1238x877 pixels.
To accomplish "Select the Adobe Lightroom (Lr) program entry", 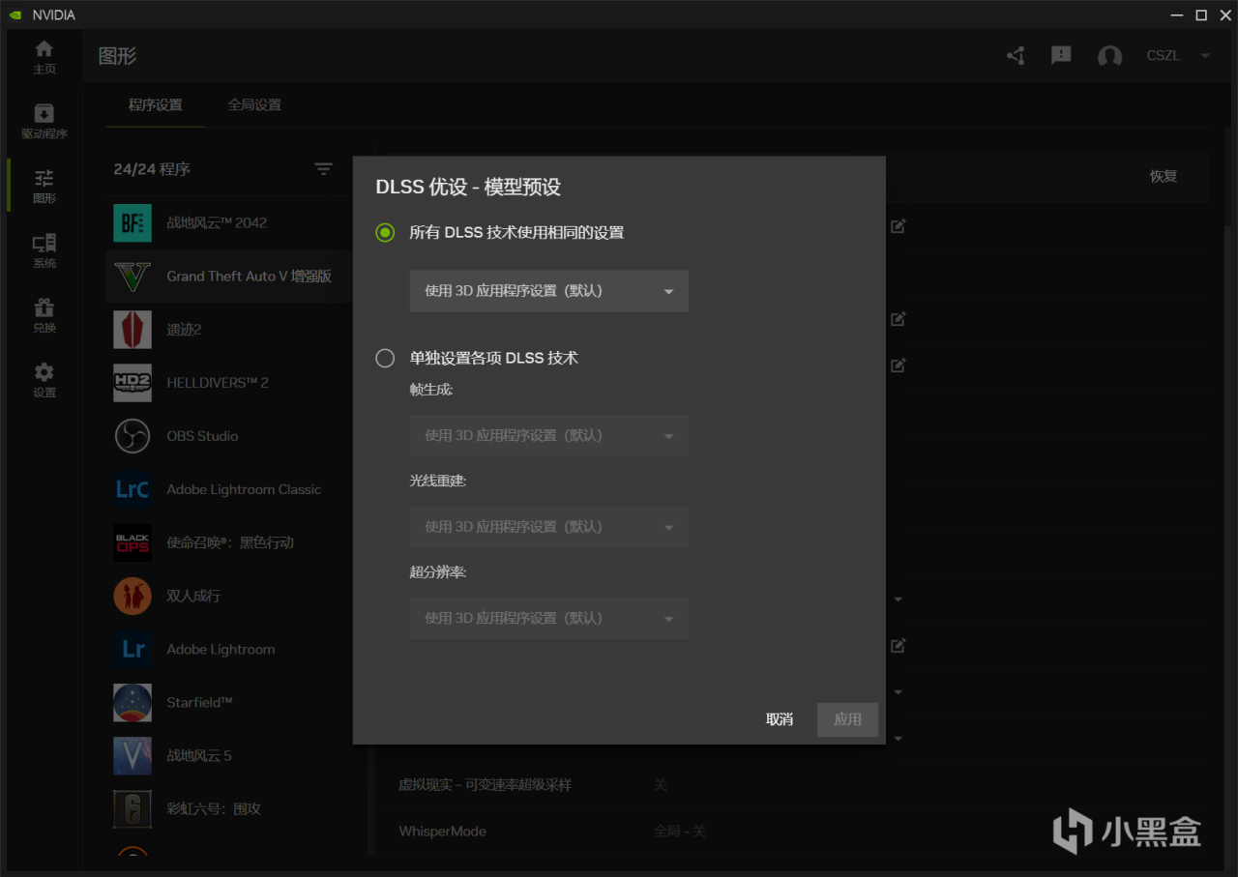I will pyautogui.click(x=229, y=650).
